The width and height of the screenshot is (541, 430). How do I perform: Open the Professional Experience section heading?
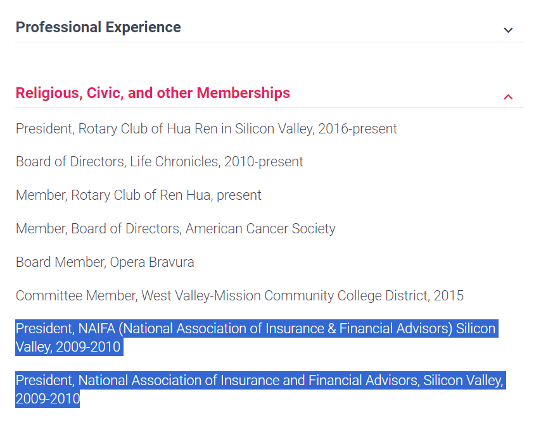[x=98, y=27]
